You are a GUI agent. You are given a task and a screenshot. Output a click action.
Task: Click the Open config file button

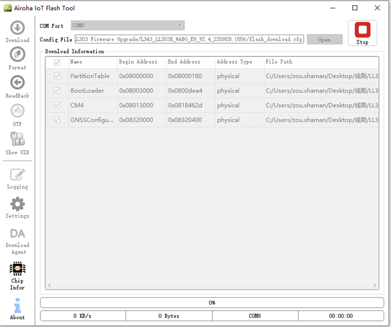tap(324, 40)
